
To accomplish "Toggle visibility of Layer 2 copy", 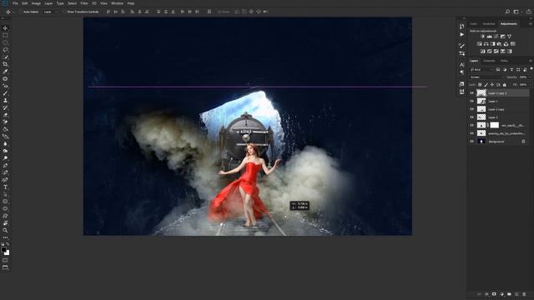I will 471,109.
